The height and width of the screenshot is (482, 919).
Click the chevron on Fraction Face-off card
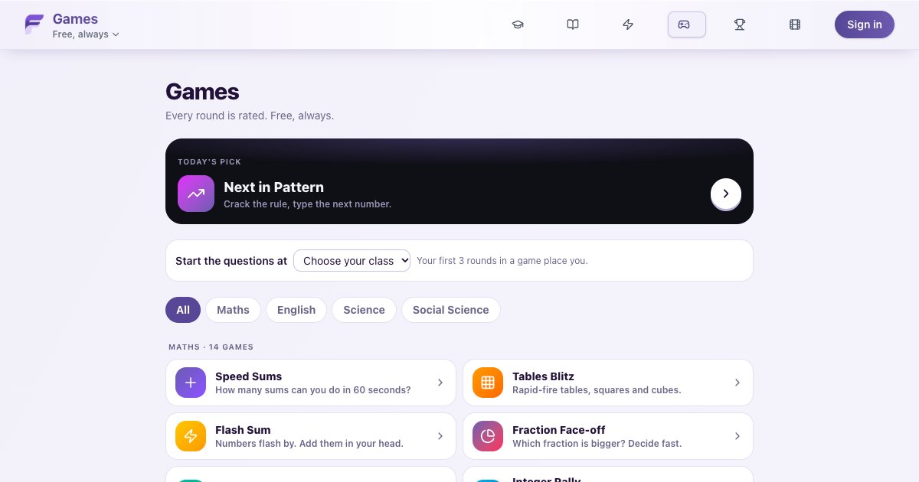[737, 436]
